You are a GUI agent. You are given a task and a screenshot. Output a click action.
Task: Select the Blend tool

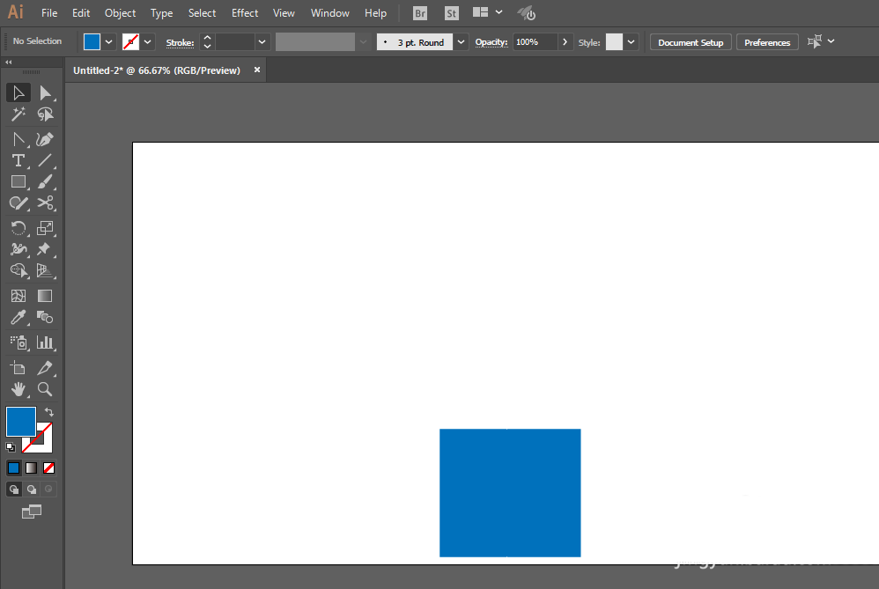click(x=45, y=317)
